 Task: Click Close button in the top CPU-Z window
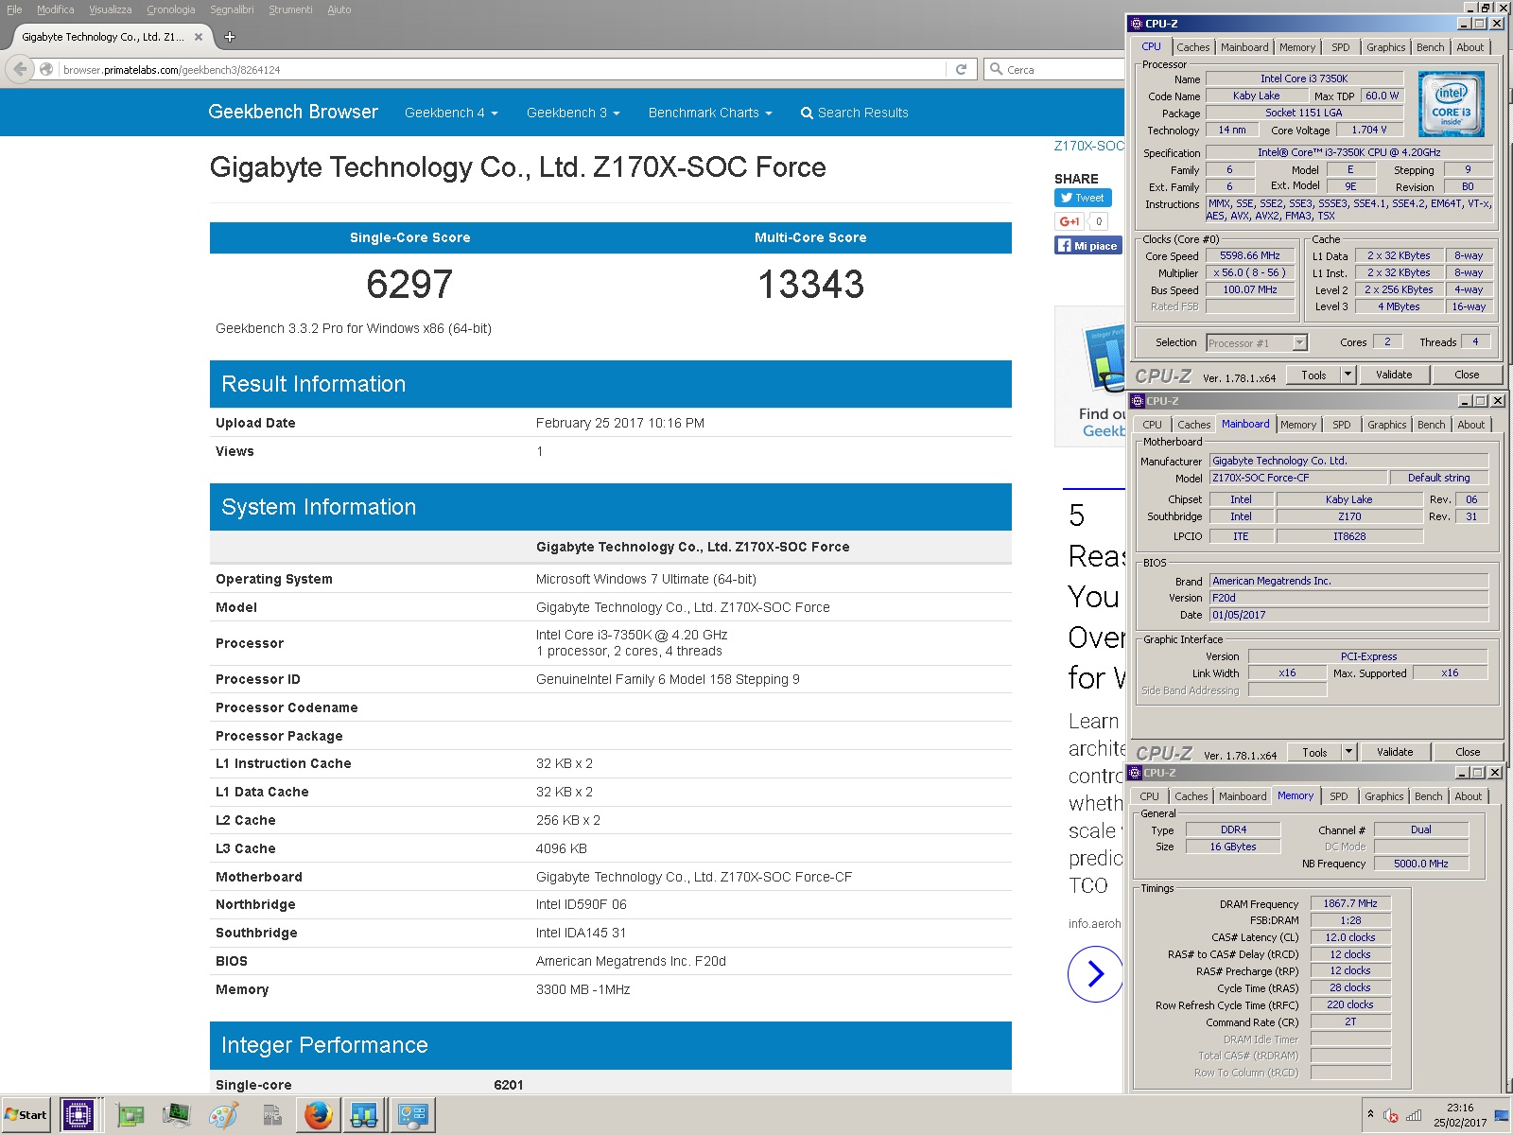tap(1467, 375)
